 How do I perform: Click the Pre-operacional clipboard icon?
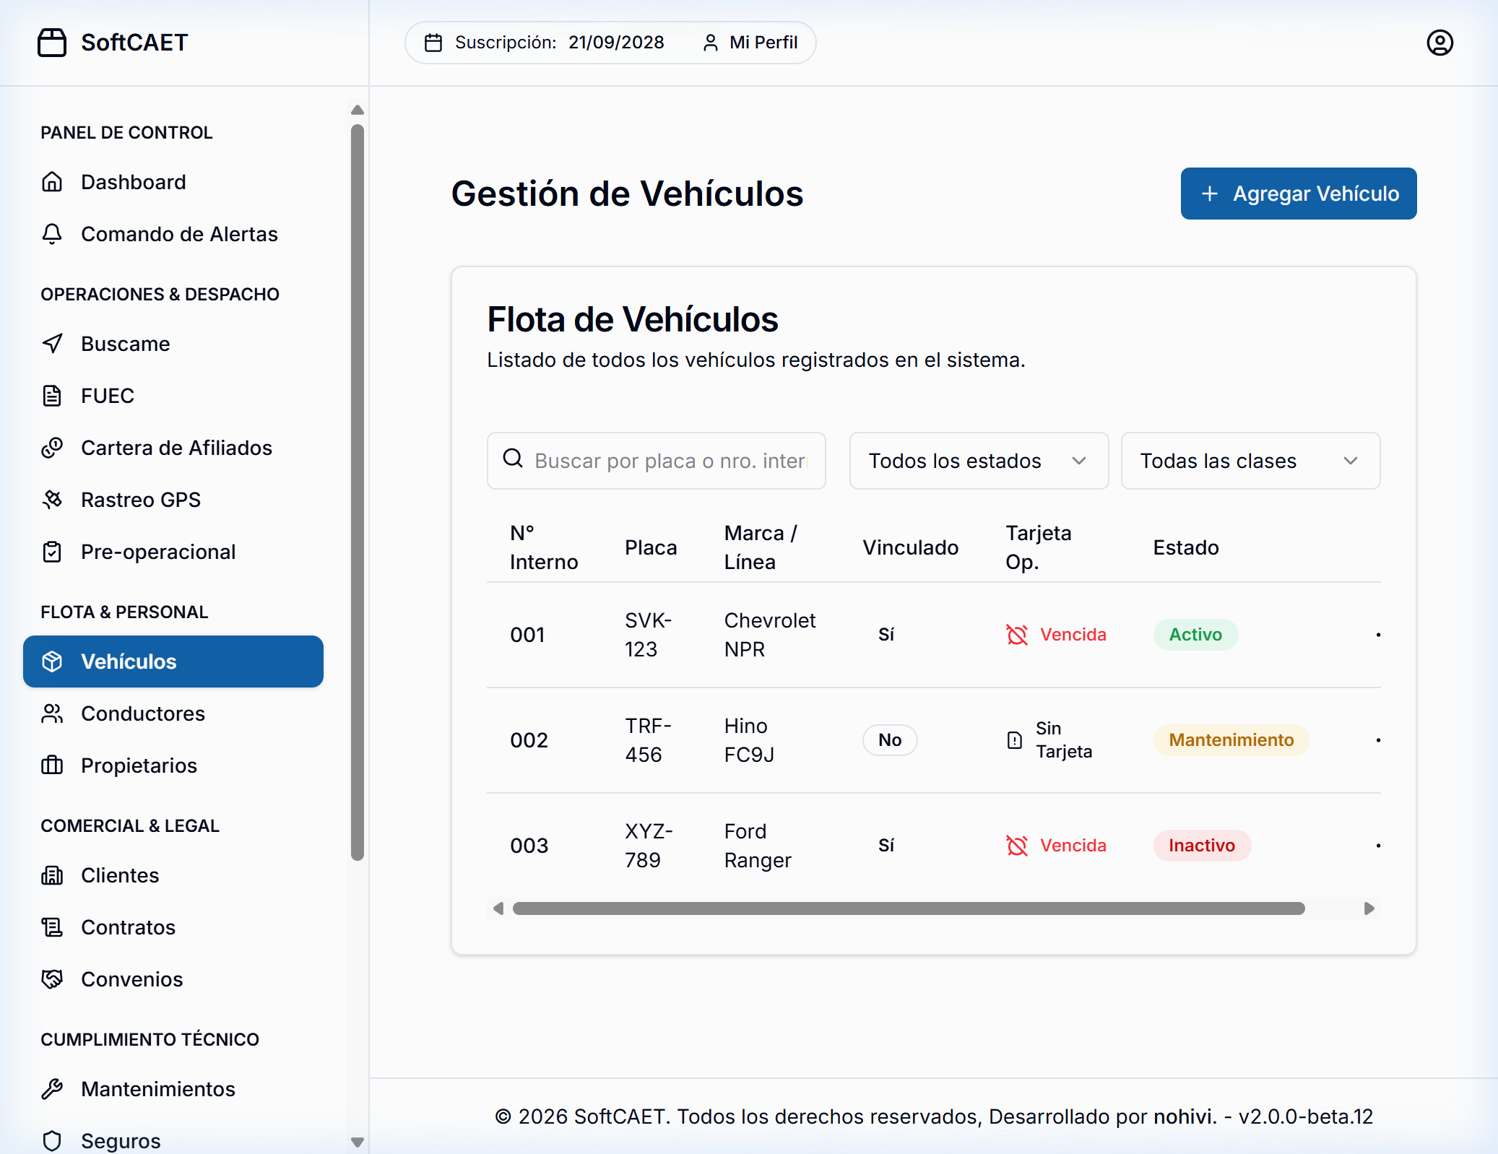pos(52,552)
